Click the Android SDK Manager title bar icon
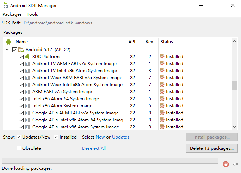 click(6, 5)
